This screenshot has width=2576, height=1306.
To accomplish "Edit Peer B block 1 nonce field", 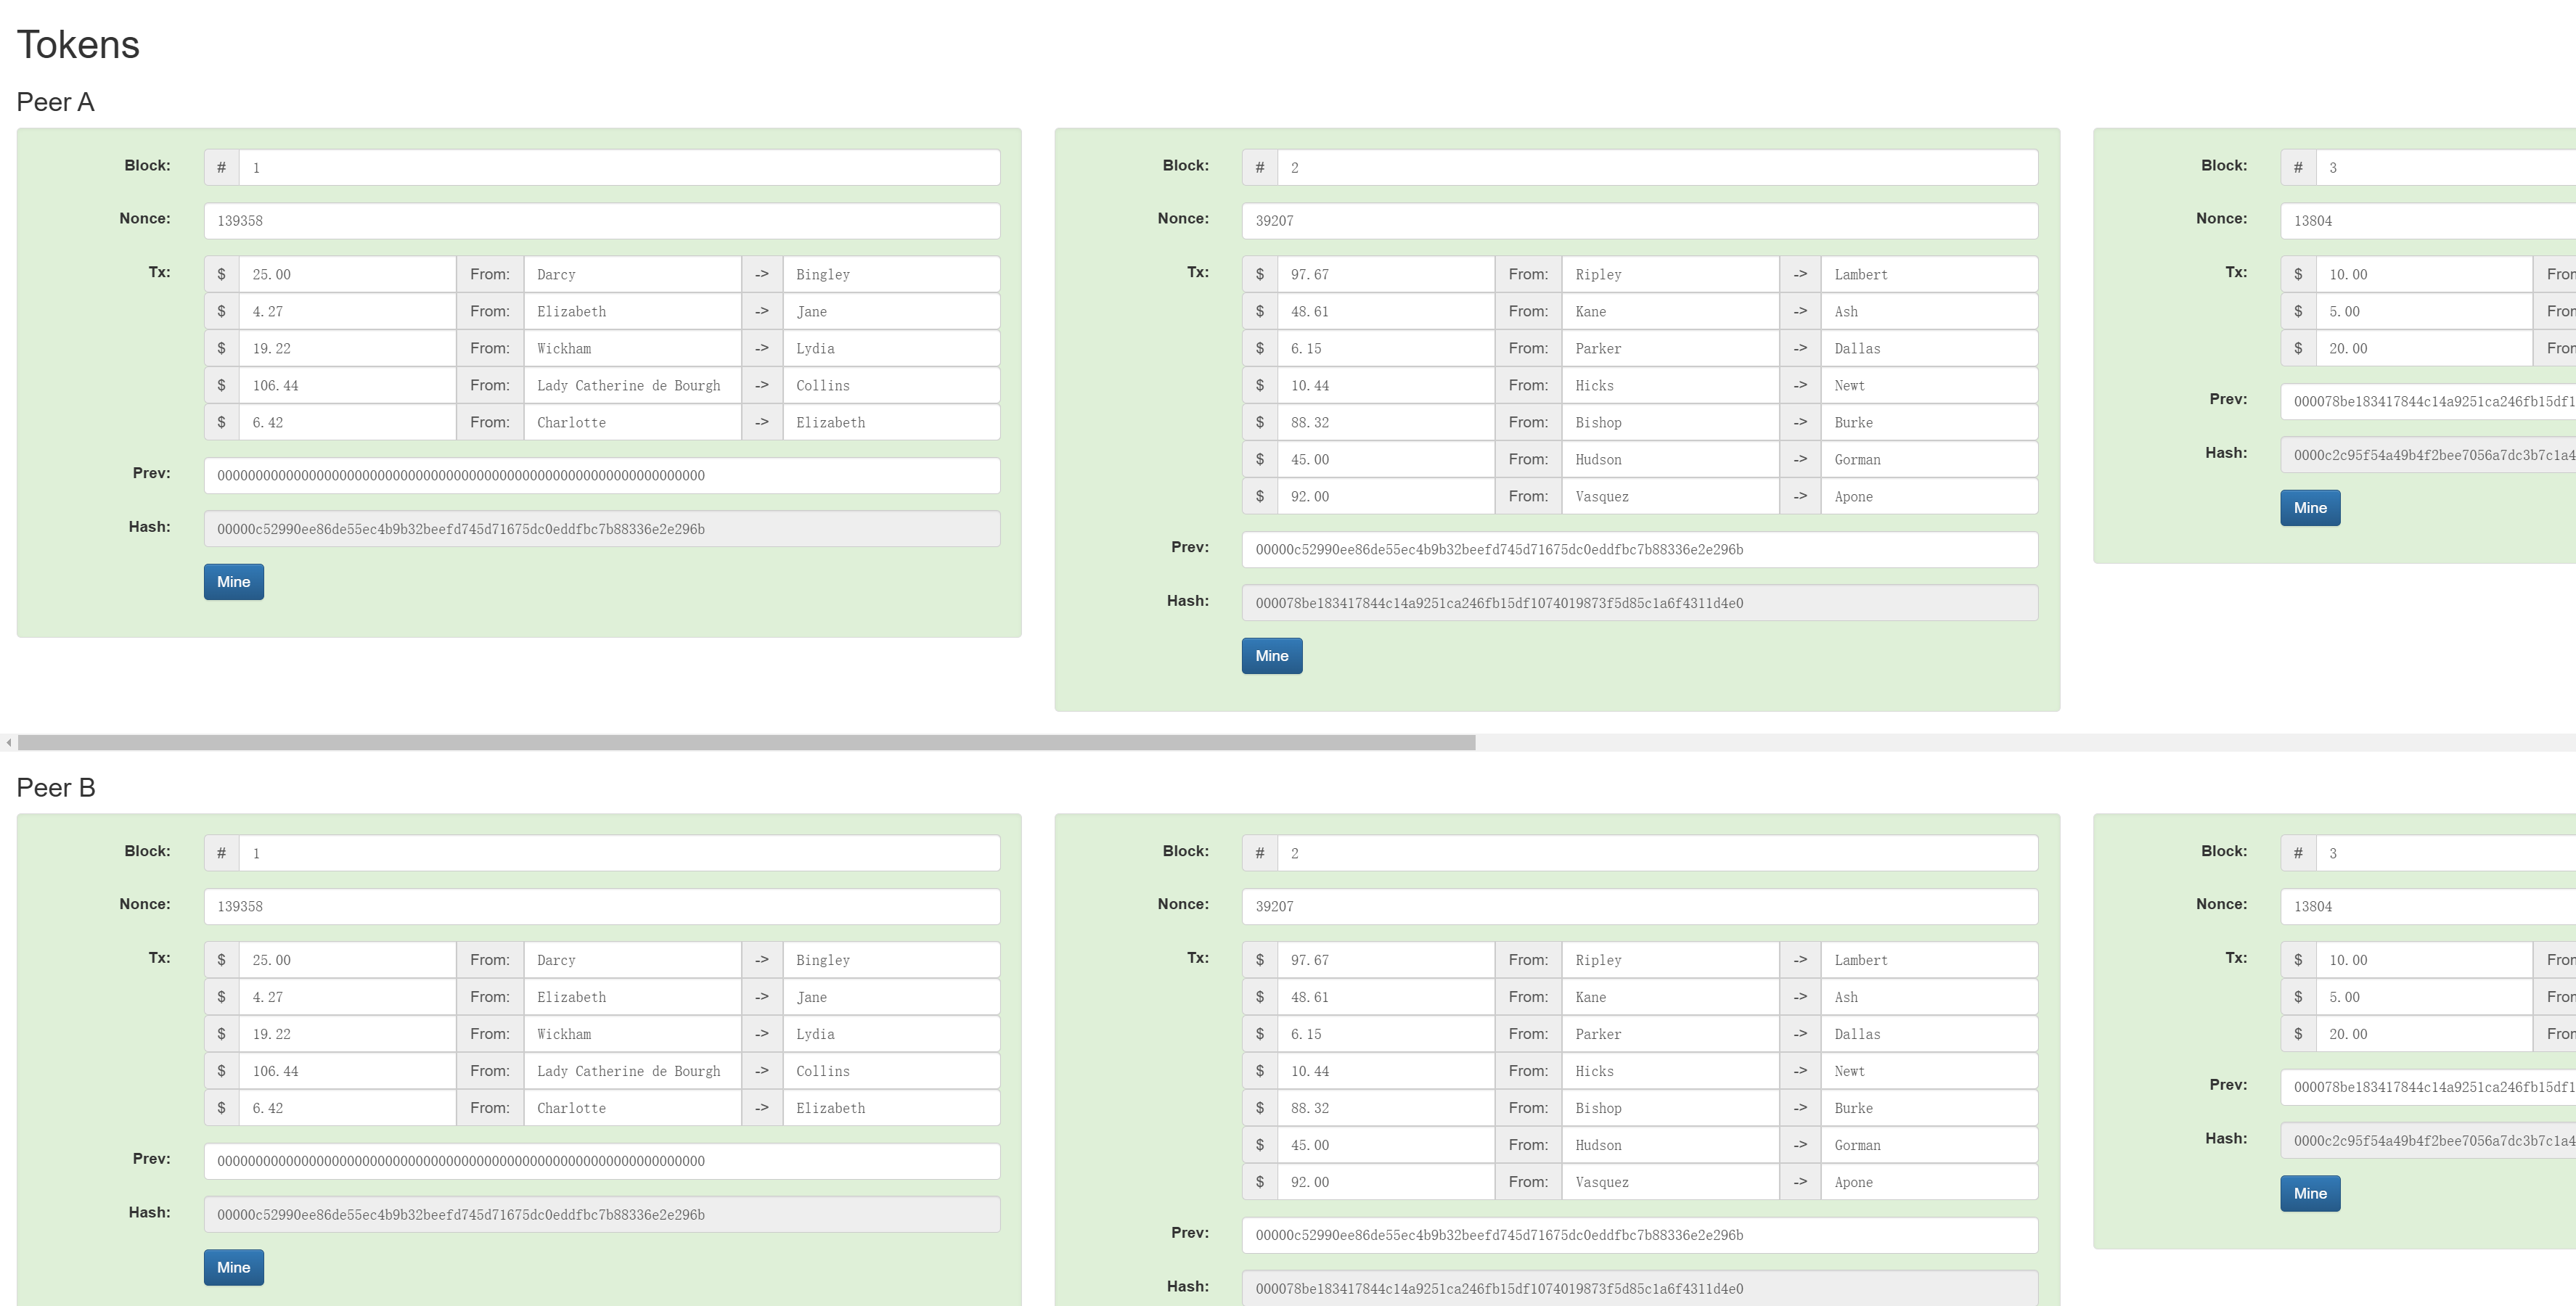I will 601,906.
